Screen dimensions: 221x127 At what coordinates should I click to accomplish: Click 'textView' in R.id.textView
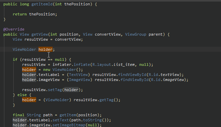coord(170,75)
